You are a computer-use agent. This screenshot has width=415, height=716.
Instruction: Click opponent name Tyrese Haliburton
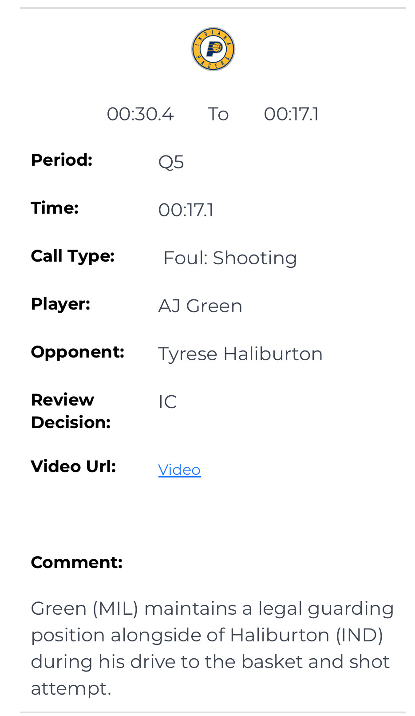[x=240, y=354]
